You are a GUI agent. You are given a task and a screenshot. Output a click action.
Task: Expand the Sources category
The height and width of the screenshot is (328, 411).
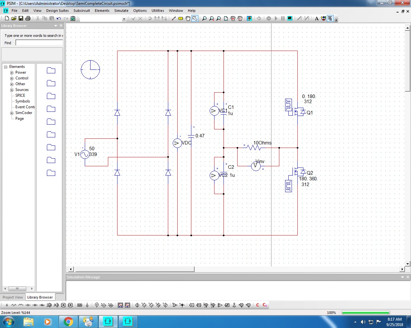point(12,90)
